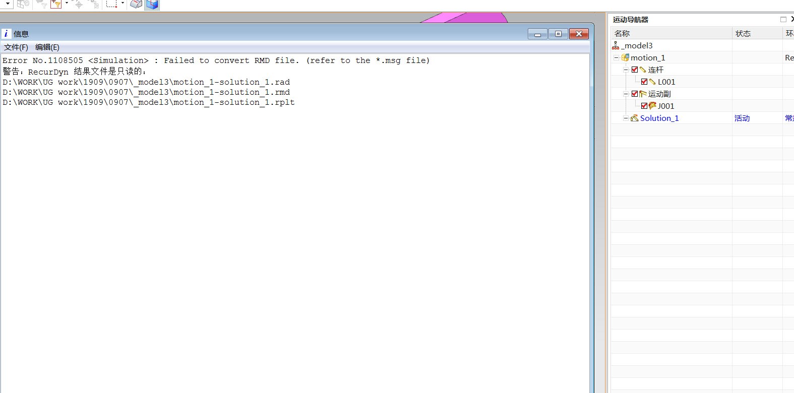Click the selection filter funnel icon
The height and width of the screenshot is (393, 794).
tap(56, 4)
